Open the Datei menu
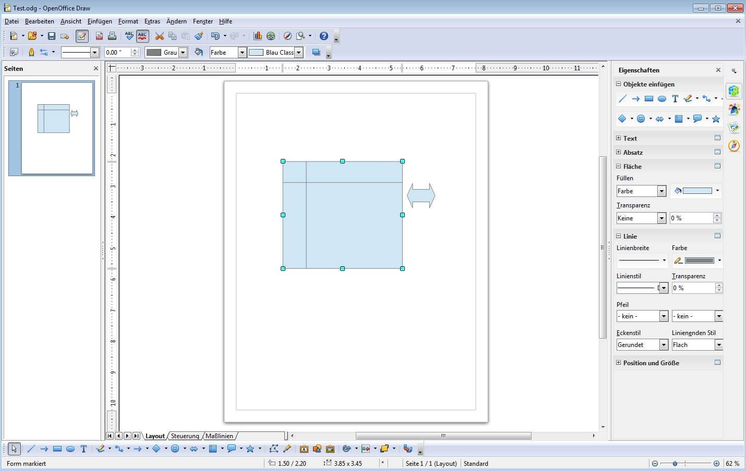 pos(11,21)
